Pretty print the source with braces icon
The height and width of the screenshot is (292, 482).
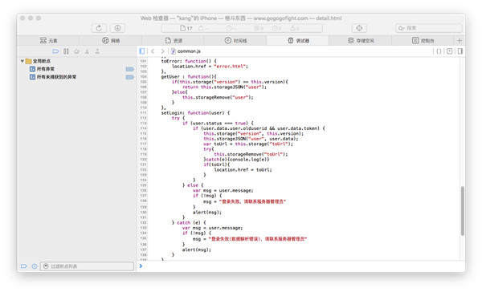coord(439,51)
